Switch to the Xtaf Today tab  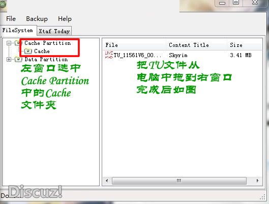(54, 31)
